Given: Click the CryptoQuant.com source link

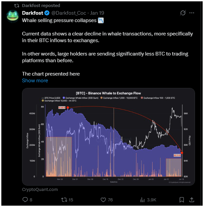Looking at the screenshot, I should pyautogui.click(x=40, y=189).
